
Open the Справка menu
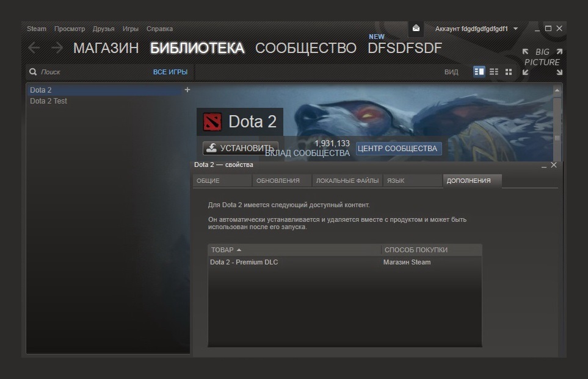click(x=159, y=29)
